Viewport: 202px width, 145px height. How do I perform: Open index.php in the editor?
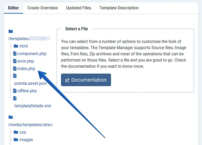coord(26,69)
